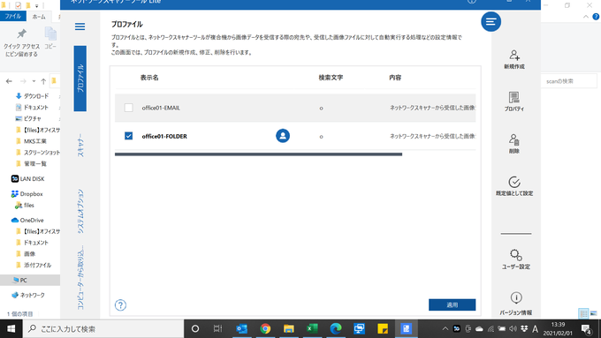
Task: Open Outlook from taskbar
Action: pos(241,329)
